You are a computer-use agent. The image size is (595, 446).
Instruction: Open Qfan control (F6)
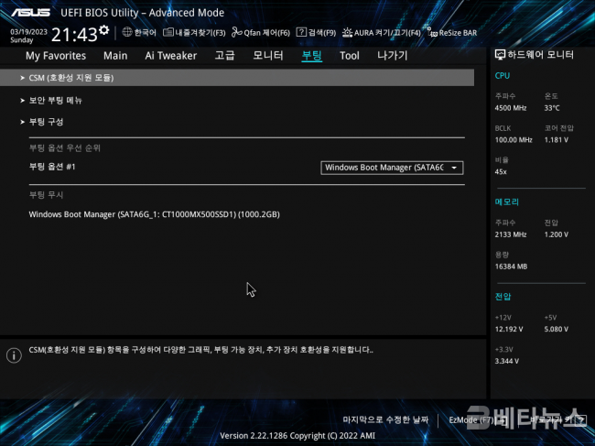point(261,33)
